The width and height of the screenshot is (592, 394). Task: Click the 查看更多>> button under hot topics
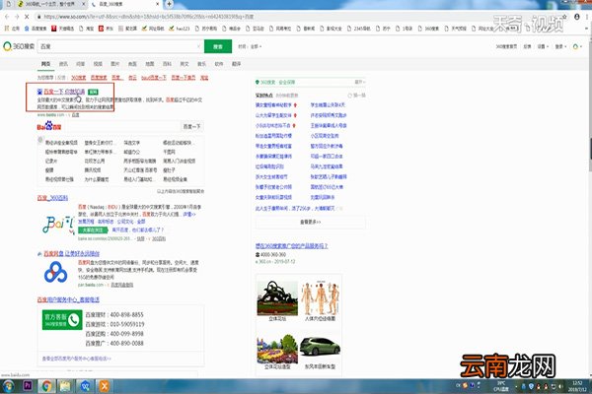point(311,222)
